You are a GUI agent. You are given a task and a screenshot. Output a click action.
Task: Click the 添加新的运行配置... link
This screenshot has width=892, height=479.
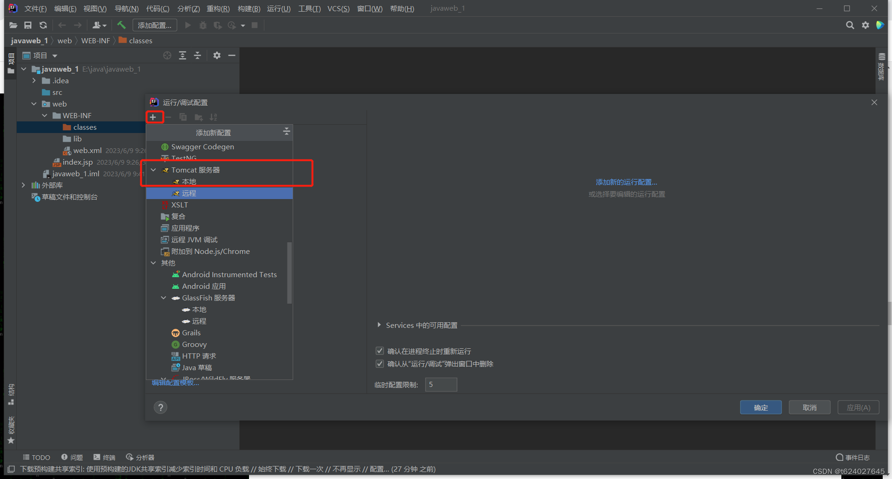click(626, 182)
